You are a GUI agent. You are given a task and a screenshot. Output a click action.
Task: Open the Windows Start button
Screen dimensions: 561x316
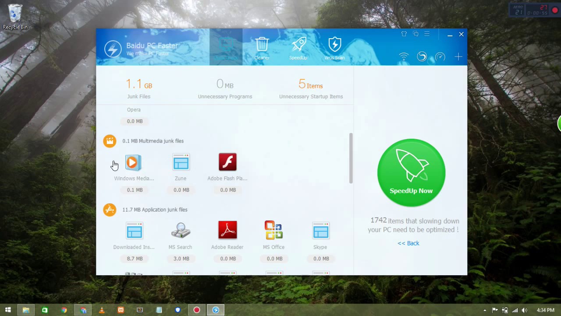(x=8, y=310)
